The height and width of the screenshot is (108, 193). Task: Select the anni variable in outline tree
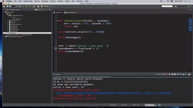(x=14, y=17)
